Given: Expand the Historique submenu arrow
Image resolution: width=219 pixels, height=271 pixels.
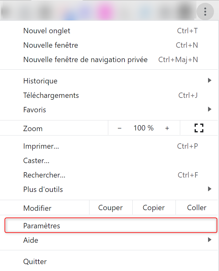Looking at the screenshot, I should pyautogui.click(x=210, y=81).
